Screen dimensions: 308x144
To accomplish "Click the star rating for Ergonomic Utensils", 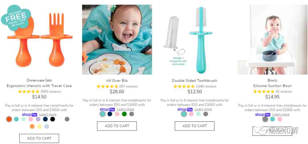I will [29, 92].
